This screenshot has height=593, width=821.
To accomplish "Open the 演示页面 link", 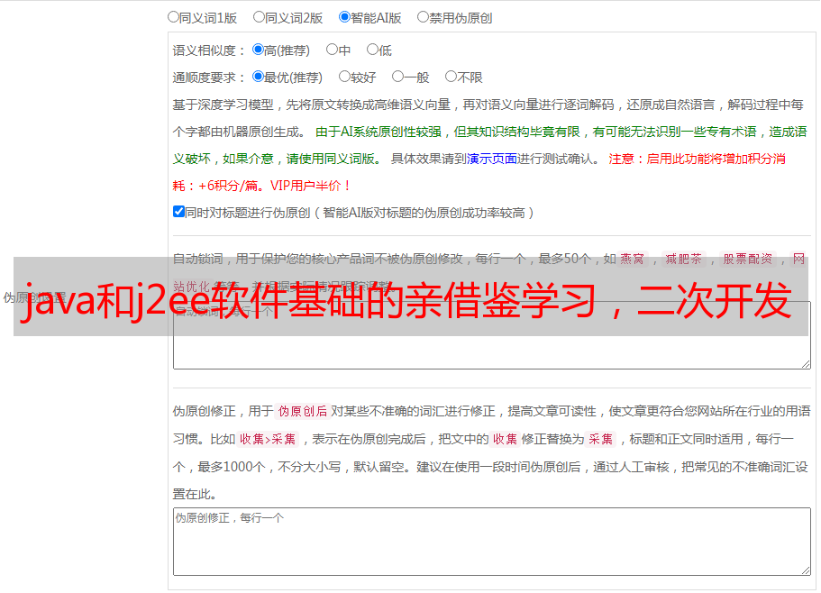I will click(491, 159).
